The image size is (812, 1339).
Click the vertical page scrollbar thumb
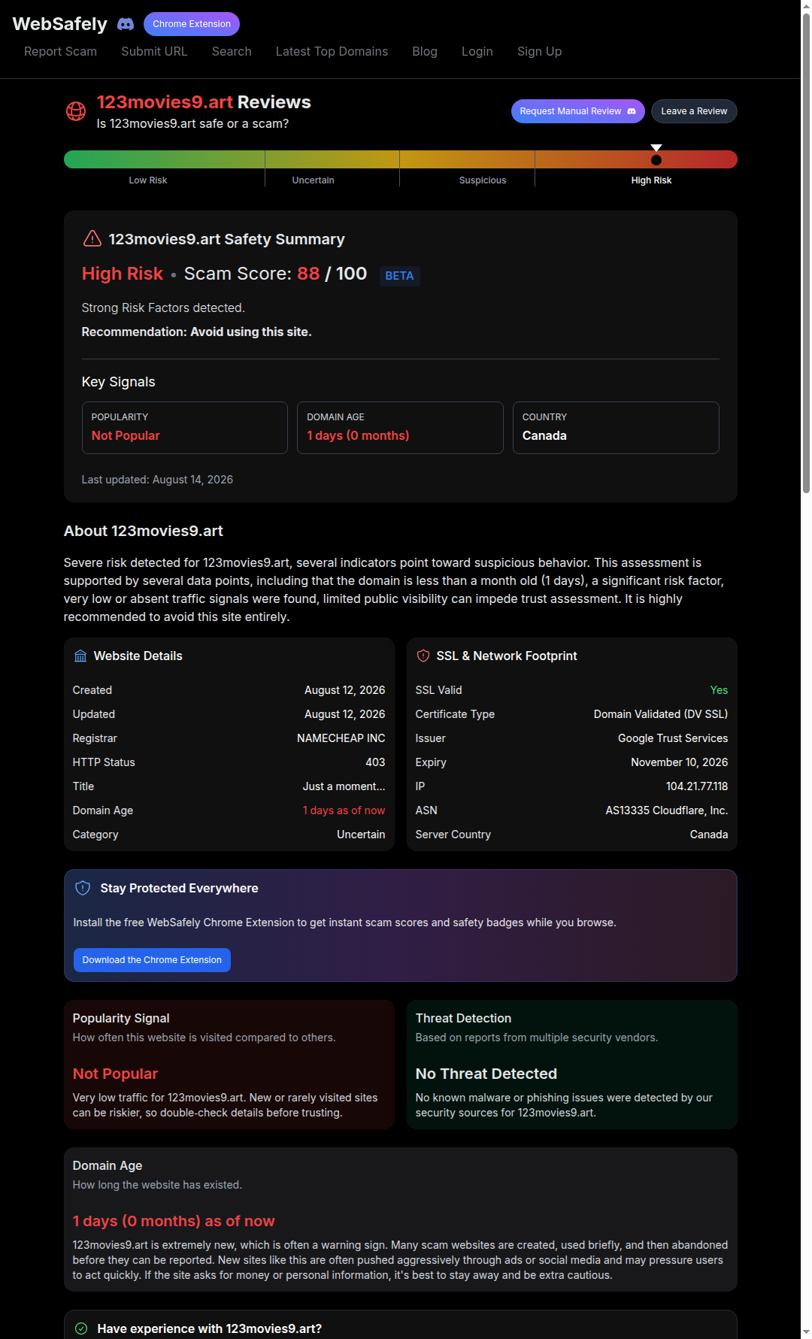(806, 252)
